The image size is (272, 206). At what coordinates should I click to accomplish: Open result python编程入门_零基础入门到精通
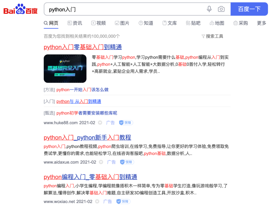(x=90, y=177)
